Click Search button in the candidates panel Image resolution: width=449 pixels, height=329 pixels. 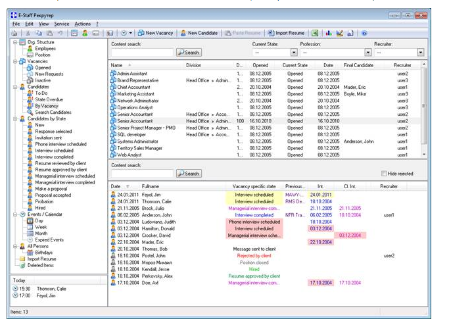[189, 174]
